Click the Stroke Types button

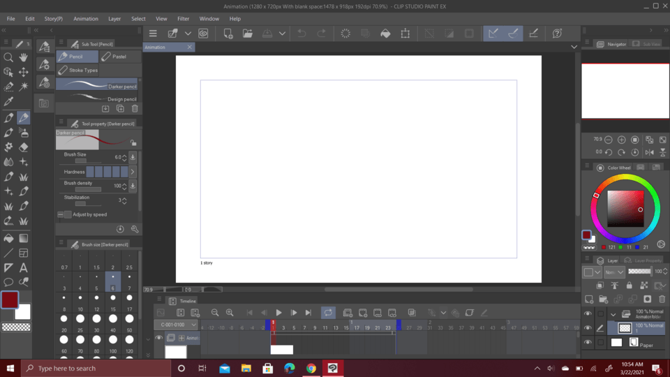pos(78,71)
